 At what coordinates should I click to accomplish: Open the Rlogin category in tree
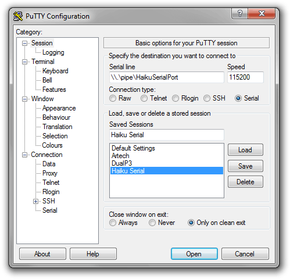[51, 192]
